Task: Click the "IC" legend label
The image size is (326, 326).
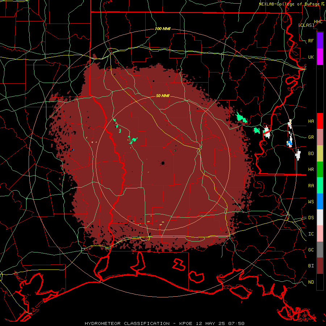Action: tap(311, 234)
